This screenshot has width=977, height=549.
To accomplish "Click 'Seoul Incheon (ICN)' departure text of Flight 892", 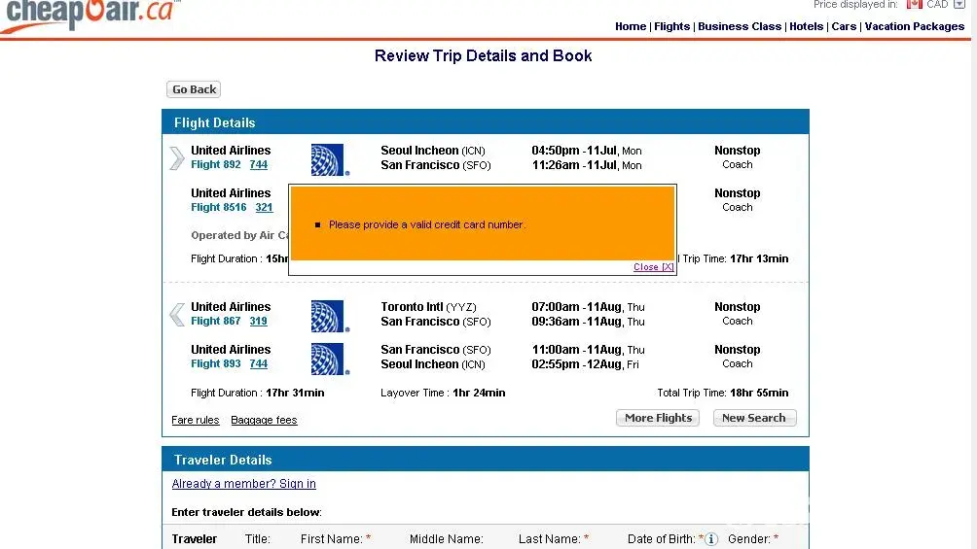I will click(x=432, y=151).
